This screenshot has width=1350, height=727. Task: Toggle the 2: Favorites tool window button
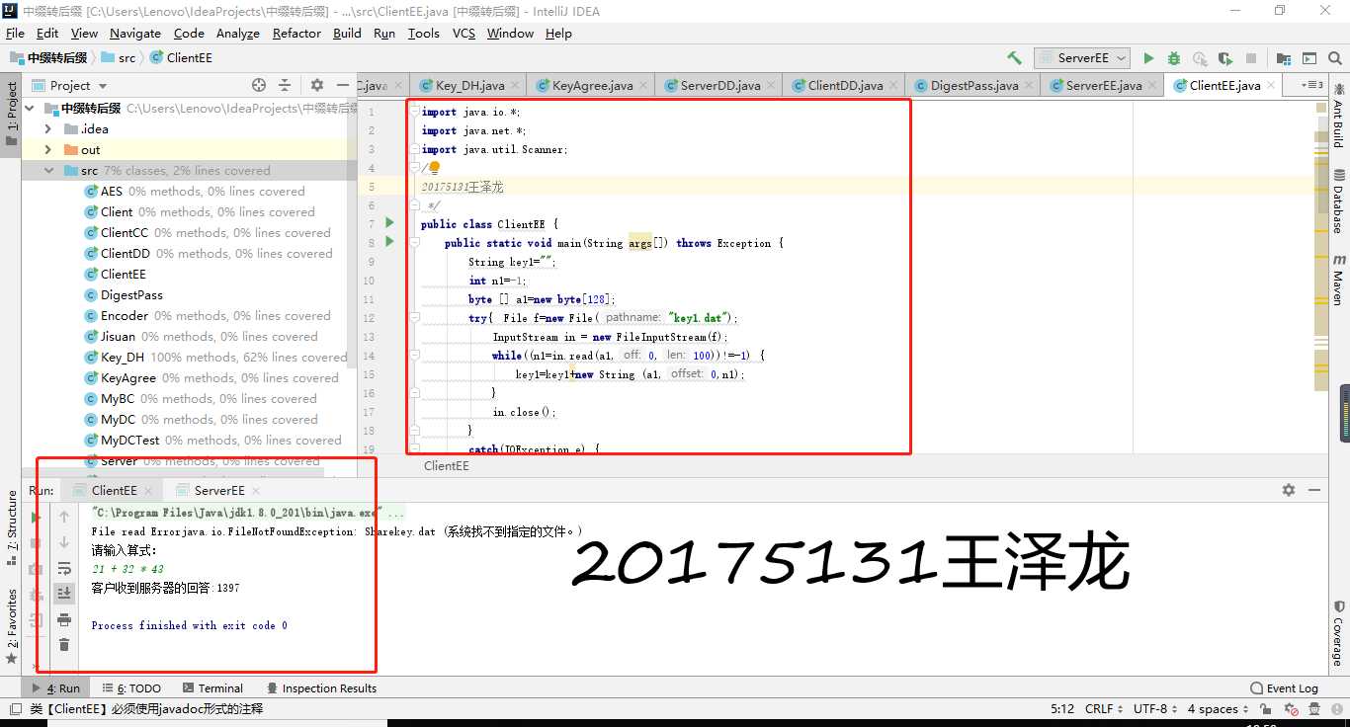[11, 625]
